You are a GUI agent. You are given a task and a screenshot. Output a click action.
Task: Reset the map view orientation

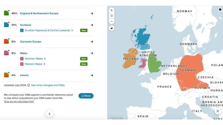point(111,16)
